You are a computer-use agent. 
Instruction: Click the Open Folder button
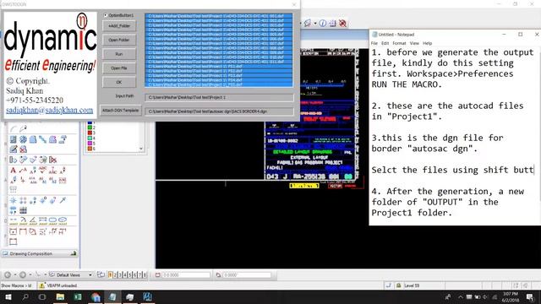pos(119,40)
